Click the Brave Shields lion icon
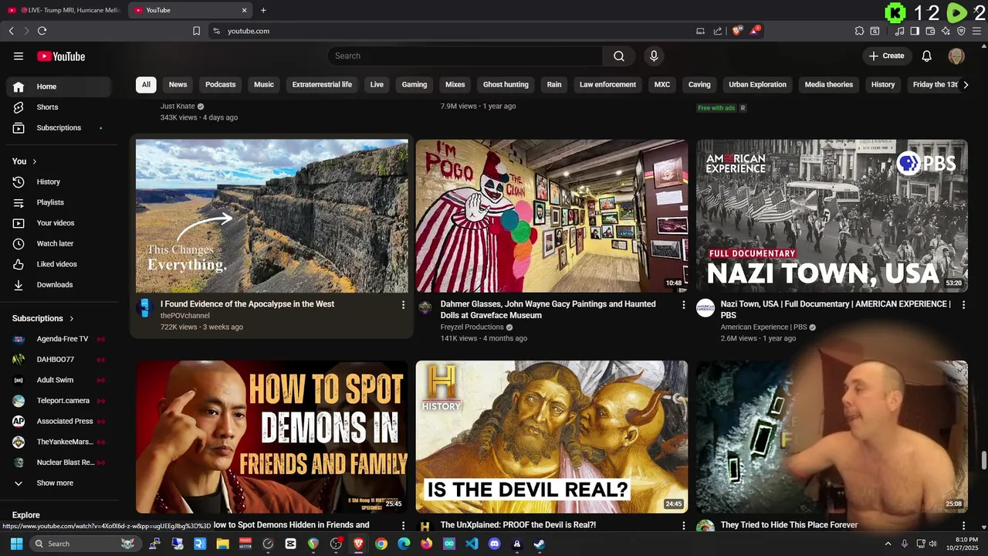The width and height of the screenshot is (988, 556). [737, 31]
